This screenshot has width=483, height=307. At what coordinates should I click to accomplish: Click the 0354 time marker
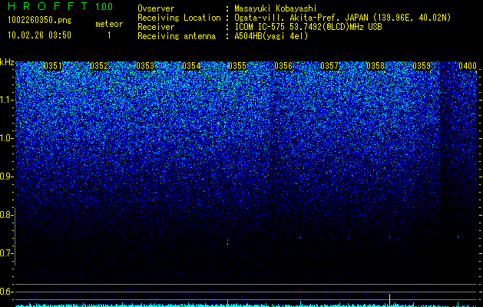tap(191, 66)
